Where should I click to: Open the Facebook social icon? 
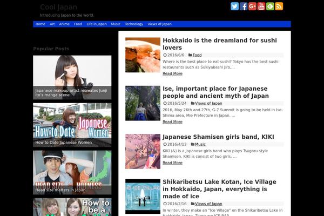coord(244,6)
